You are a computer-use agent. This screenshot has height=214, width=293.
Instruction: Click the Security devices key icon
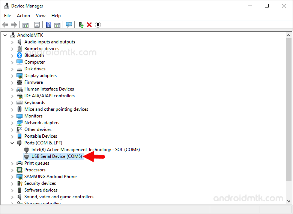pos(20,183)
